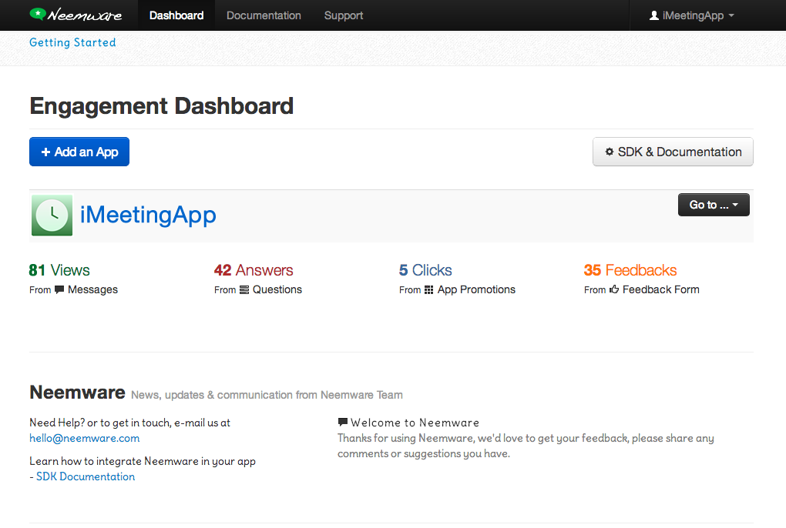786x528 pixels.
Task: Open the SDK Documentation link
Action: coord(86,476)
